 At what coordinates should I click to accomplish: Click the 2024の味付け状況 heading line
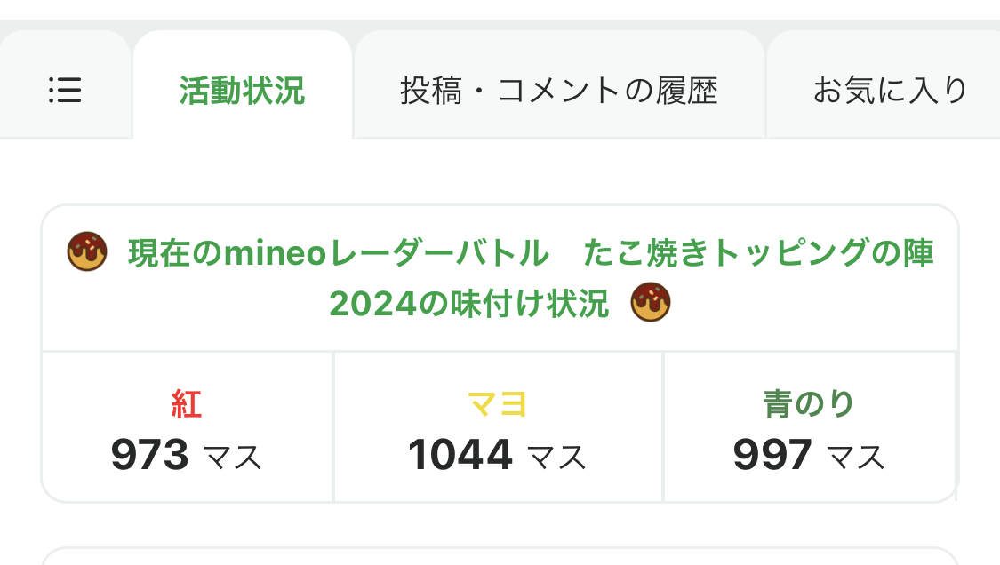pyautogui.click(x=468, y=305)
